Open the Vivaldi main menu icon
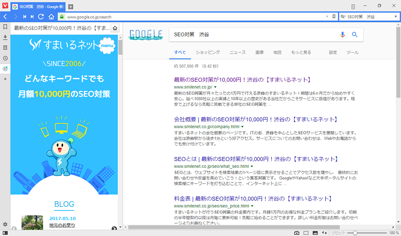 pyautogui.click(x=5, y=6)
